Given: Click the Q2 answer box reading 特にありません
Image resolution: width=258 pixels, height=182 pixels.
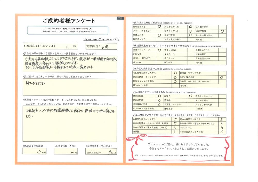Looking at the screenshot, I should (x=70, y=87).
